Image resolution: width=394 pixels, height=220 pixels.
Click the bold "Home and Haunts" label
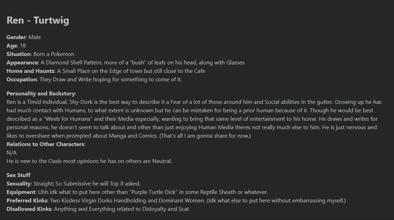pyautogui.click(x=30, y=71)
